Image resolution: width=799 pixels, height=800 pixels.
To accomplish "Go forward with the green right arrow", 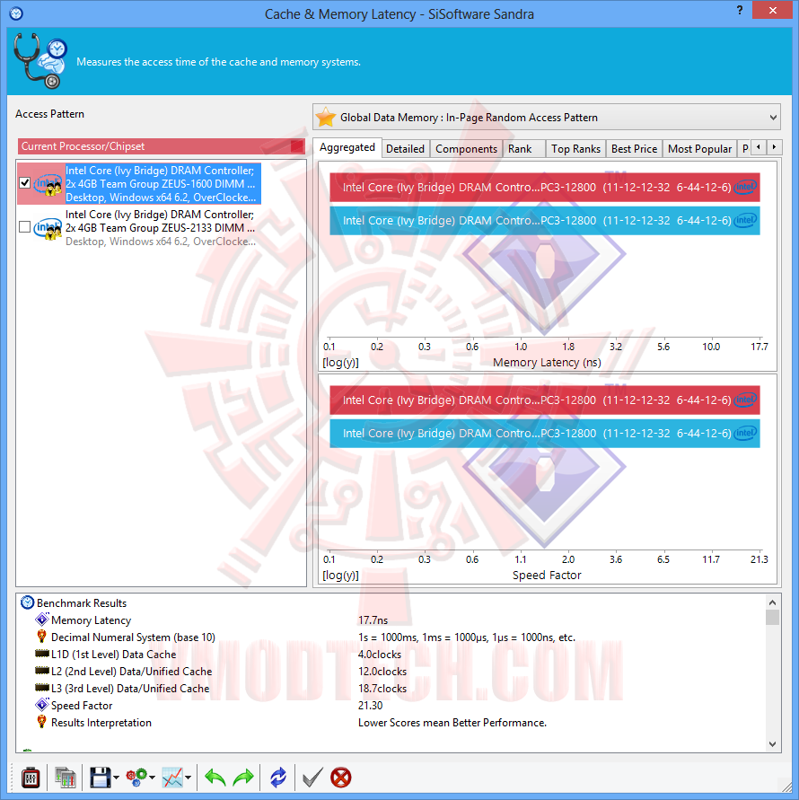I will (x=243, y=778).
